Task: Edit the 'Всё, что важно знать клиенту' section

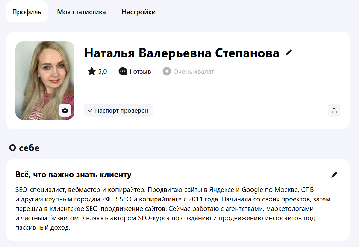Action: pyautogui.click(x=334, y=175)
